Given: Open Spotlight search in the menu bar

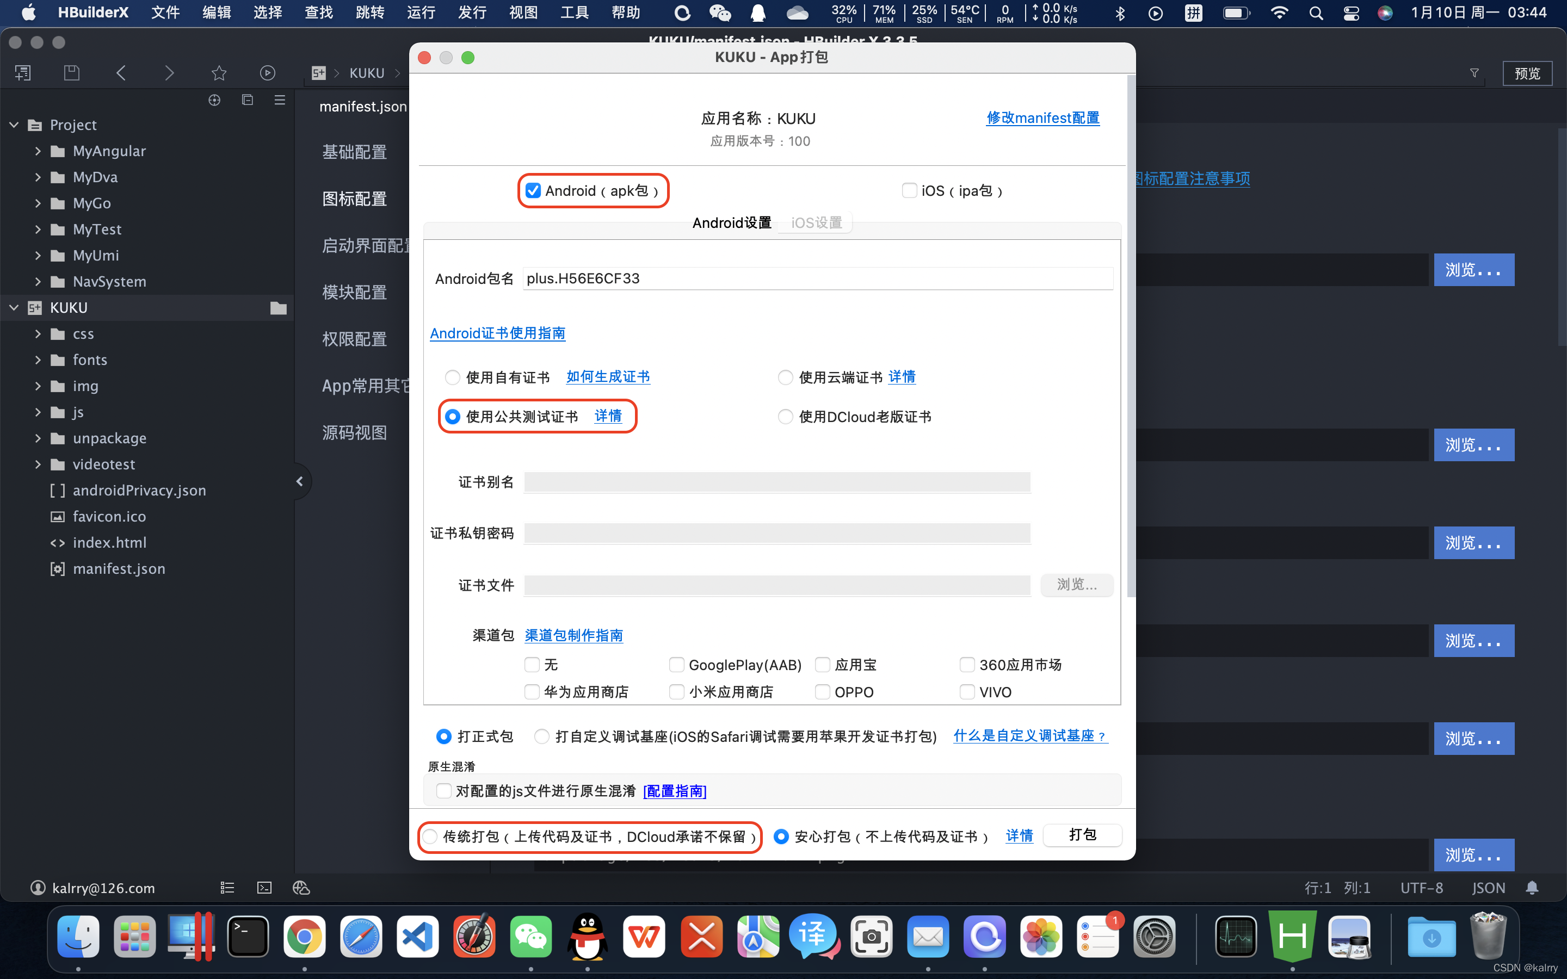Looking at the screenshot, I should 1316,13.
